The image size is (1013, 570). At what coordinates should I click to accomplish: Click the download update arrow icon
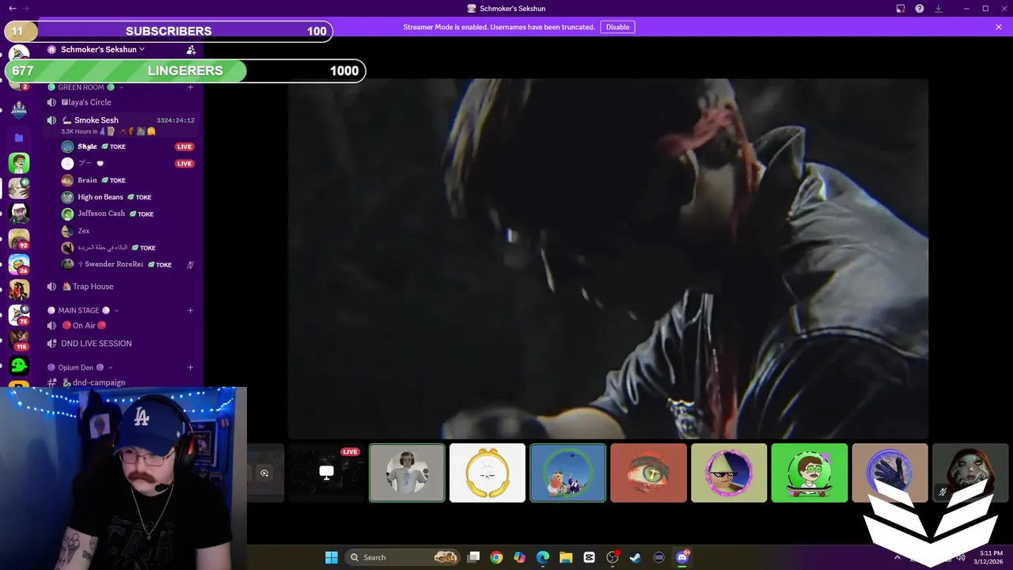coord(939,9)
